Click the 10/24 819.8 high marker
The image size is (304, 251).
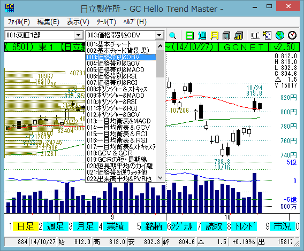point(254,91)
